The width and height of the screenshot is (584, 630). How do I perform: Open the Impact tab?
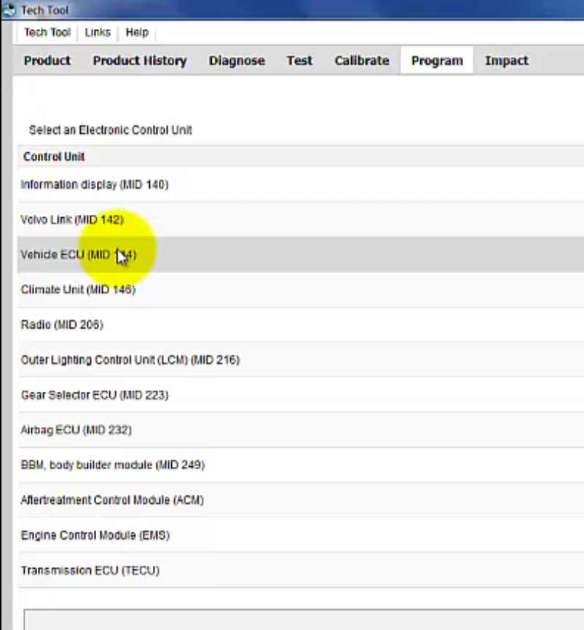point(506,60)
